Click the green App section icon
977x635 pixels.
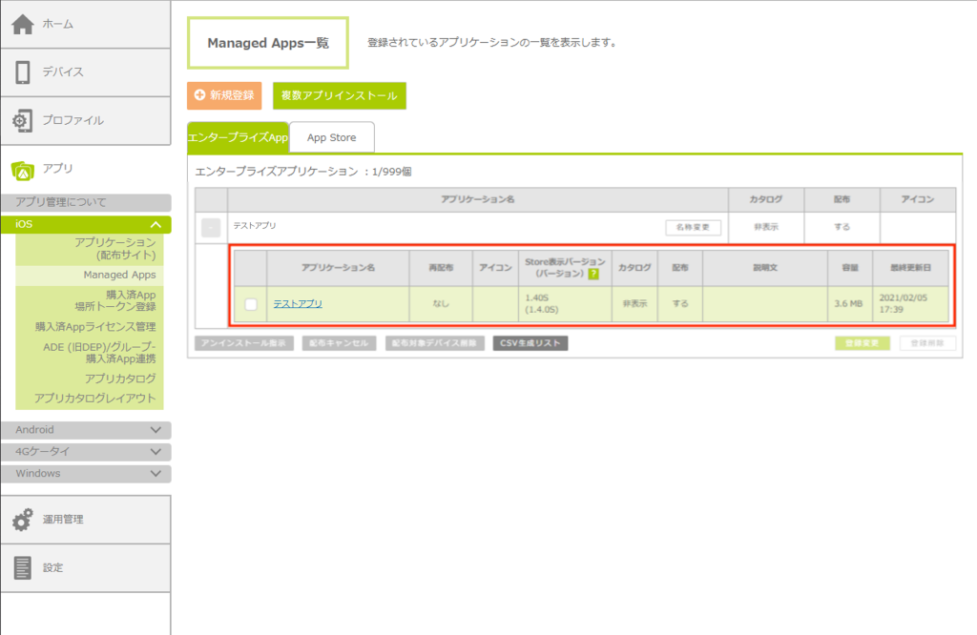23,170
